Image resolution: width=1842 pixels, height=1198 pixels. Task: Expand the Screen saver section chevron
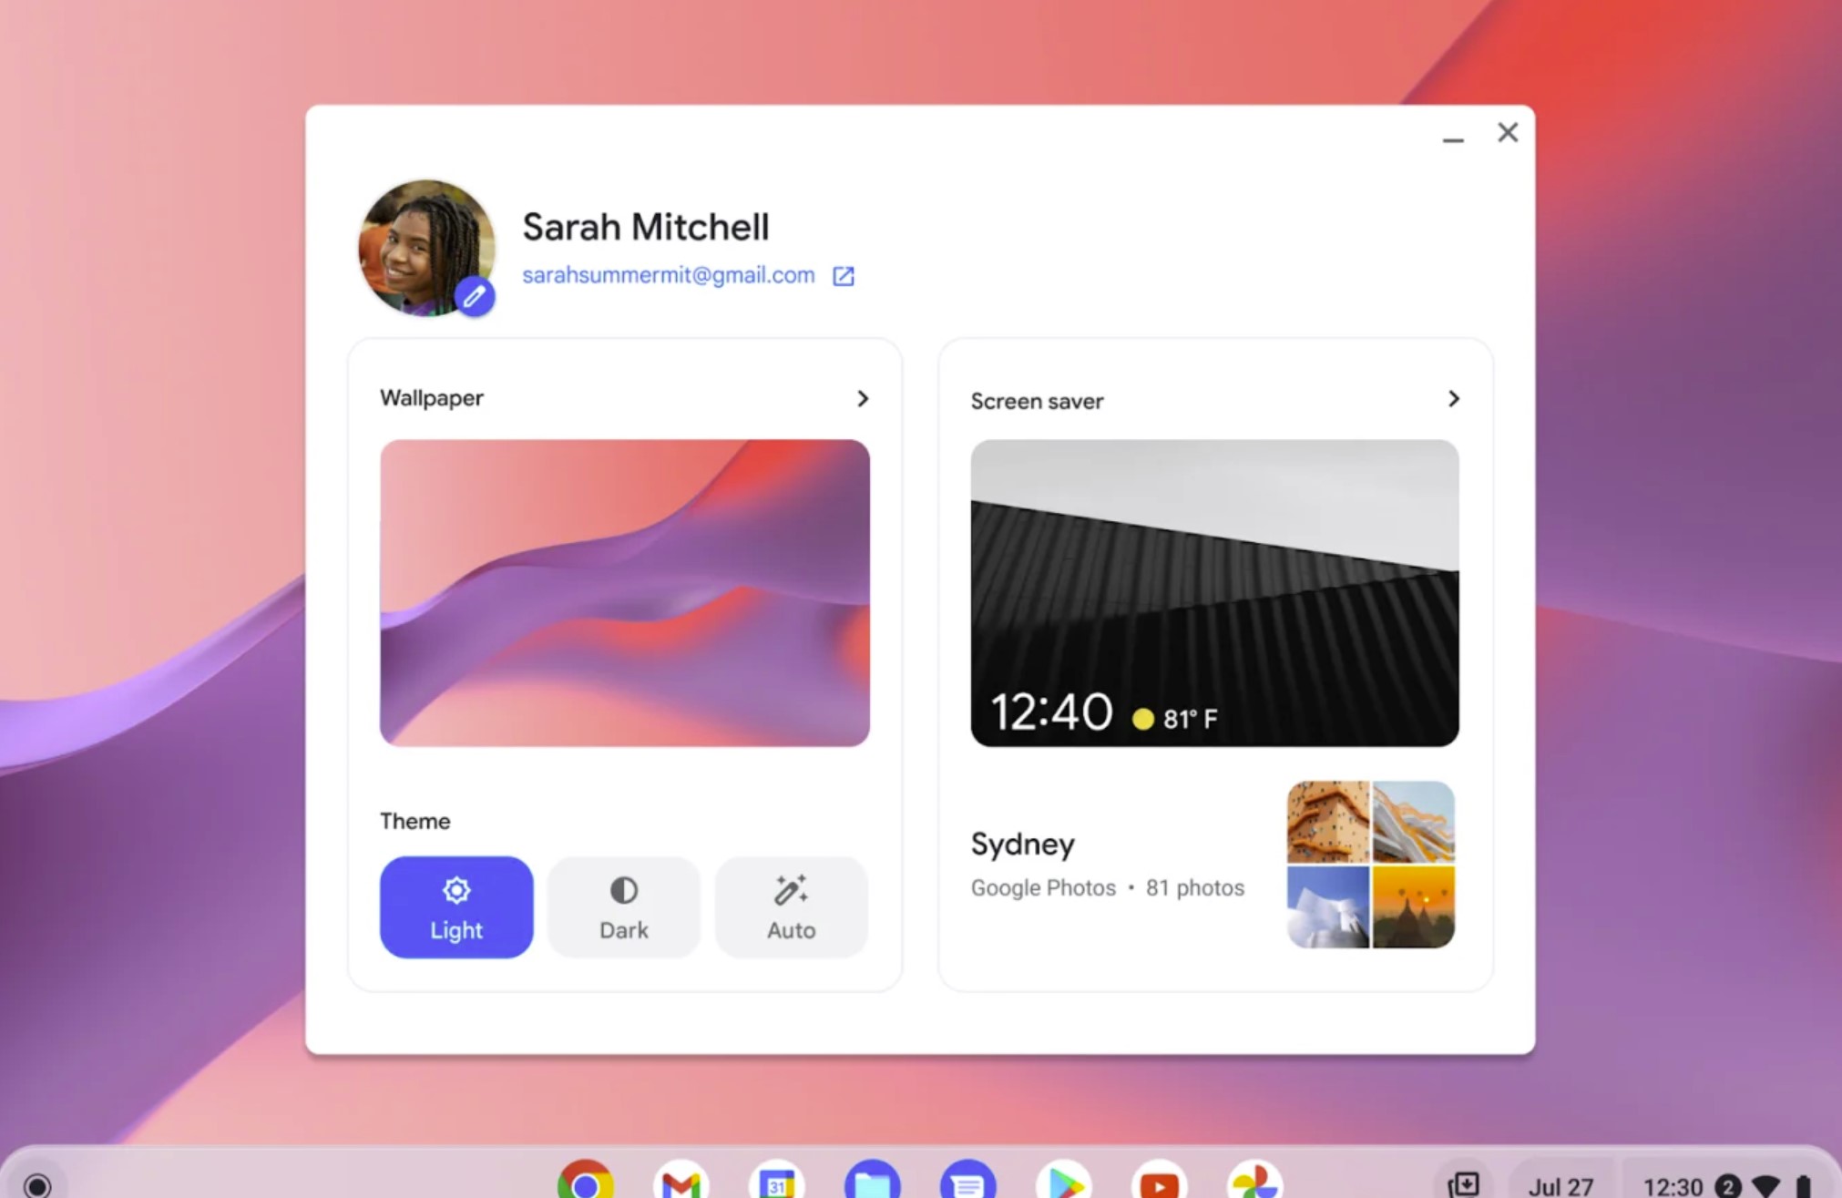(1454, 399)
